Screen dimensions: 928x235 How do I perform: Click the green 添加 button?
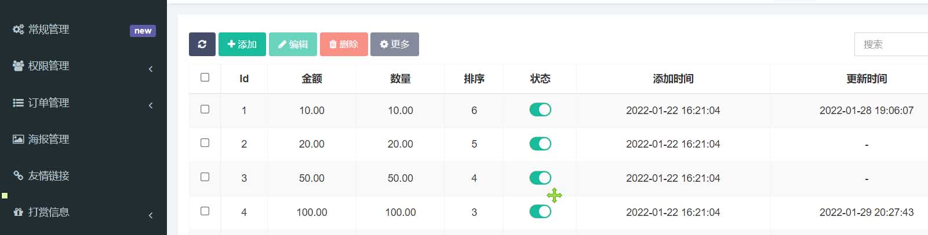[242, 44]
